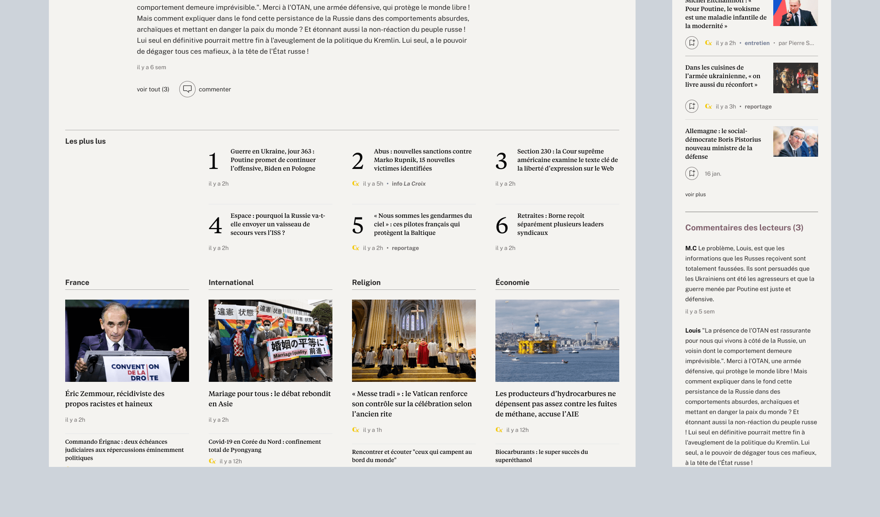Screen dimensions: 880x517
Task: Click the Les plus lus heading
Action: click(x=86, y=141)
